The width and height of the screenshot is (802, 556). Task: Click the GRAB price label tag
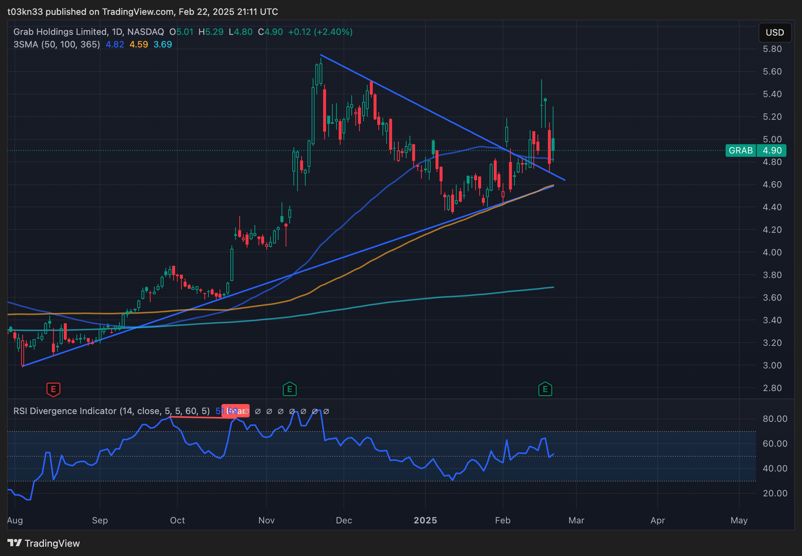point(741,150)
